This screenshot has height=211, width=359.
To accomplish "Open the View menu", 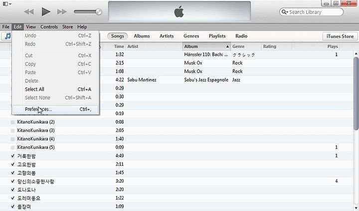I will (31, 27).
